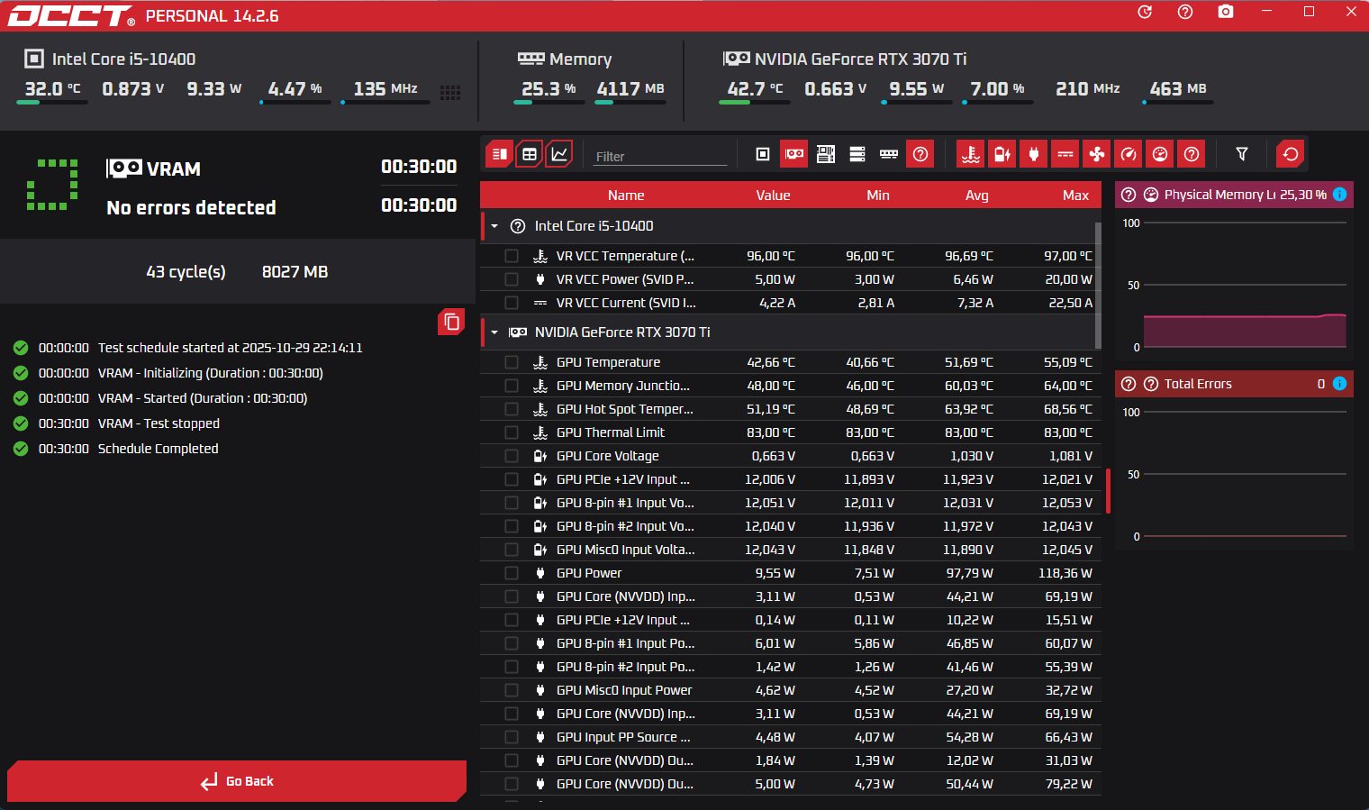Screen dimensions: 1369x810
Task: Click the GPU hardware filter icon
Action: [x=793, y=154]
